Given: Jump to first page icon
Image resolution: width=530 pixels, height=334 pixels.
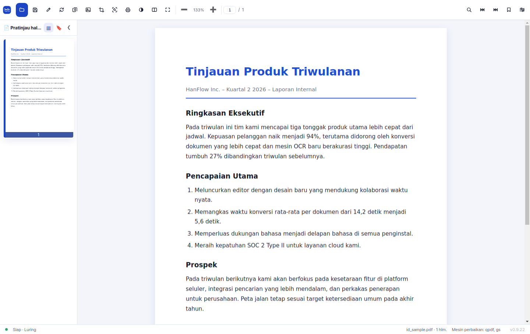Looking at the screenshot, I should pyautogui.click(x=482, y=10).
